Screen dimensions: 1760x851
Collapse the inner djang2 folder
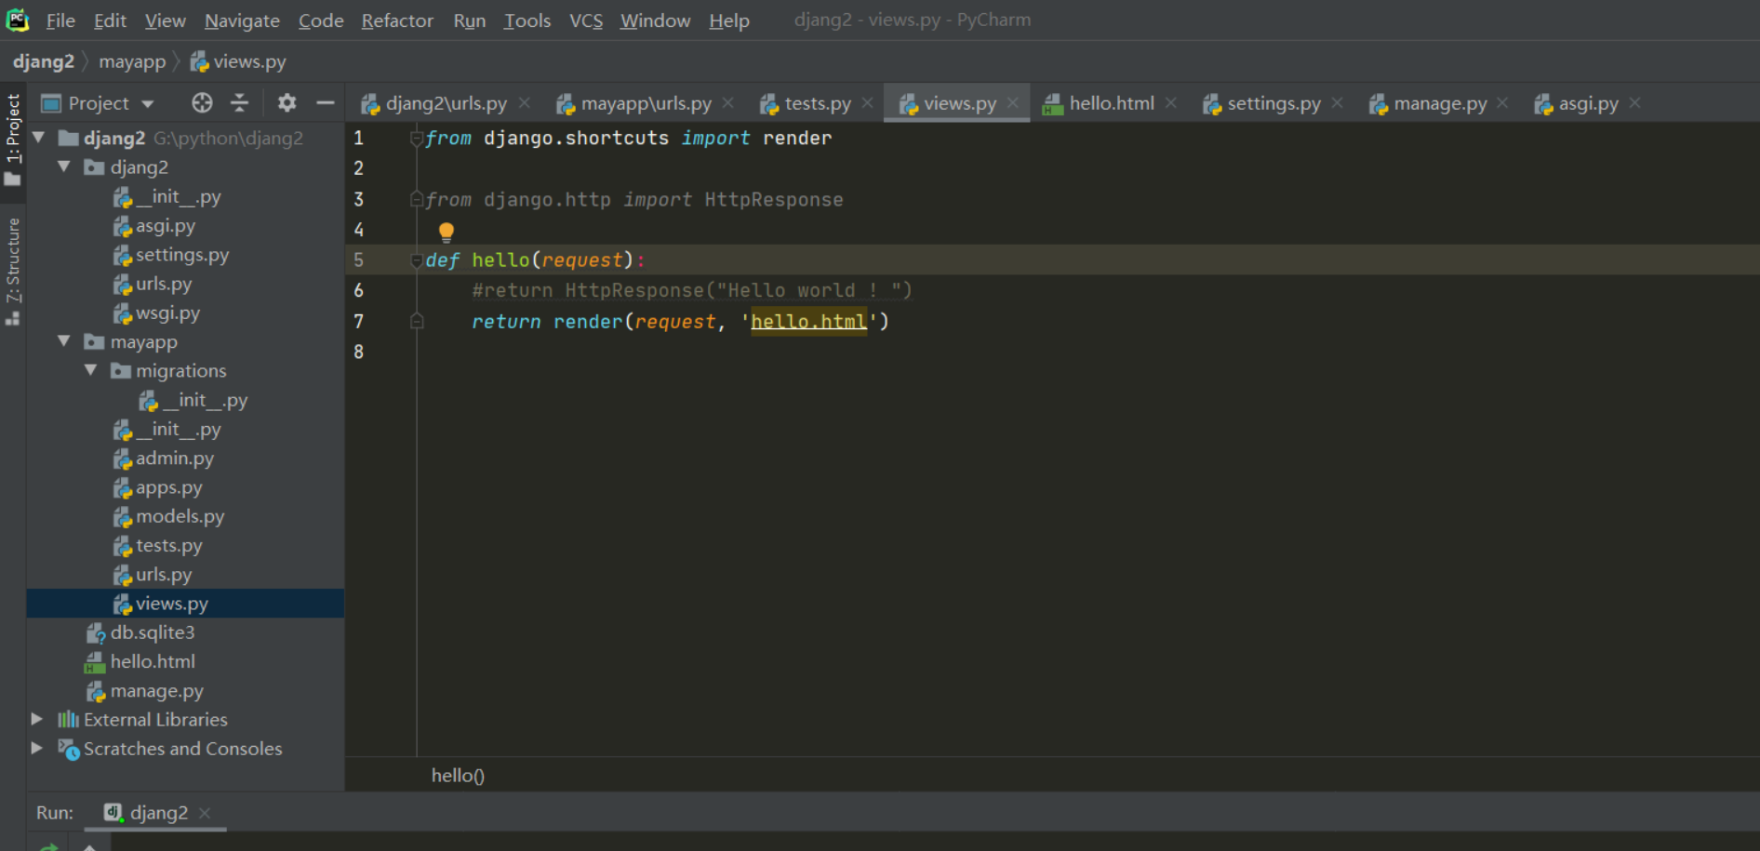(x=64, y=166)
